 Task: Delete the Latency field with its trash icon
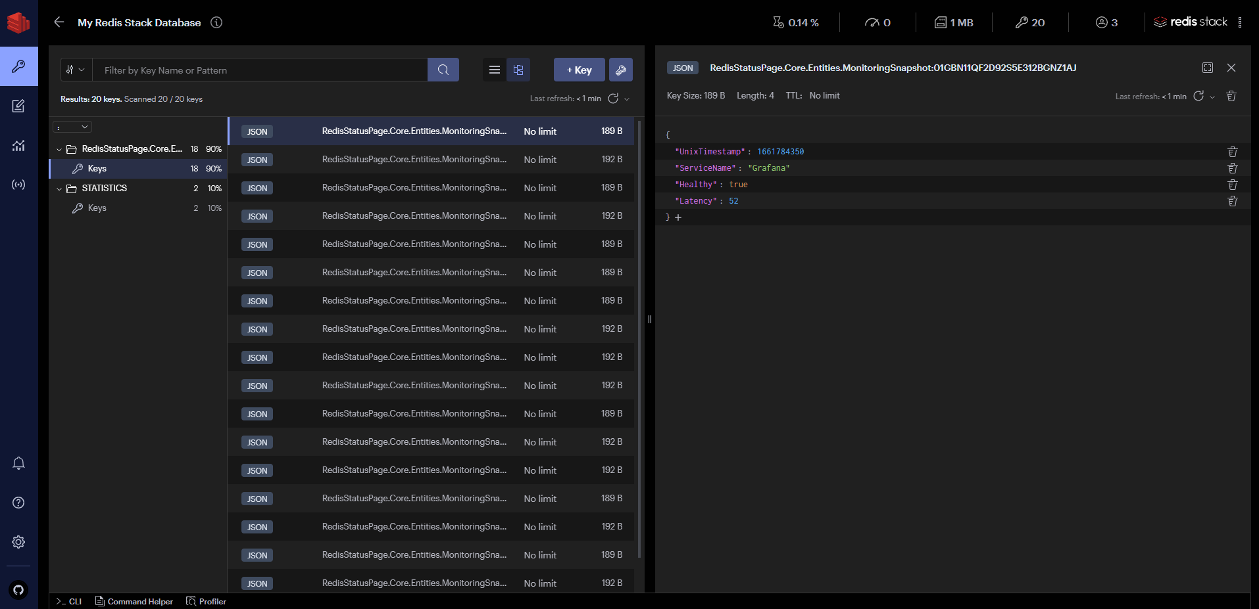tap(1232, 201)
